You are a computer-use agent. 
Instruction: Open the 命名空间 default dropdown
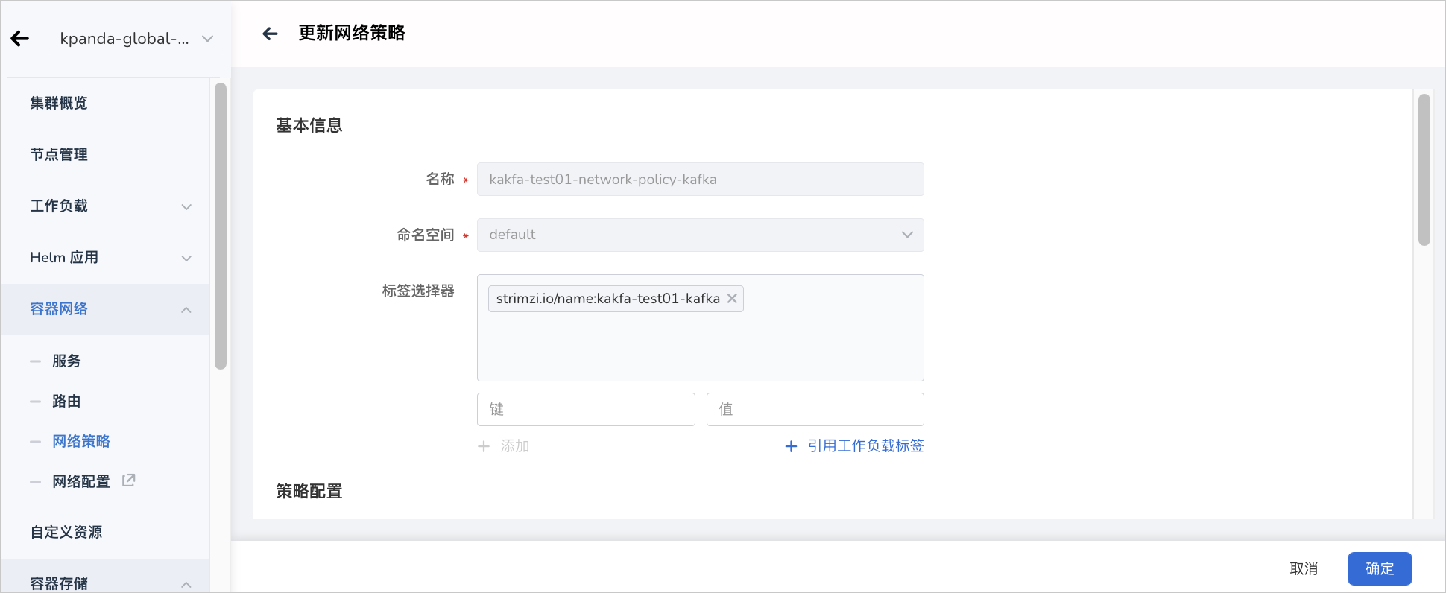(x=700, y=235)
